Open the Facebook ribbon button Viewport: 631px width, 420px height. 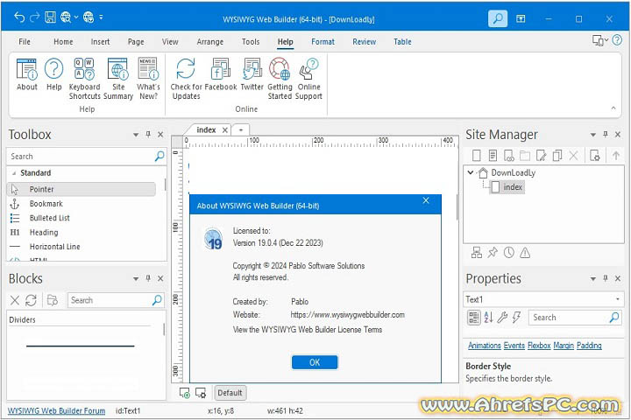click(221, 74)
